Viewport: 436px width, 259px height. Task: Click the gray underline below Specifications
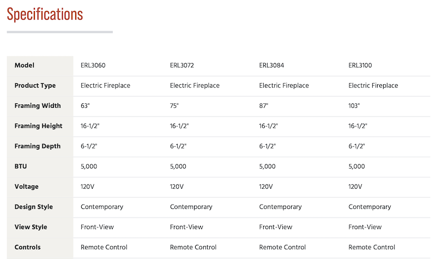coord(60,32)
